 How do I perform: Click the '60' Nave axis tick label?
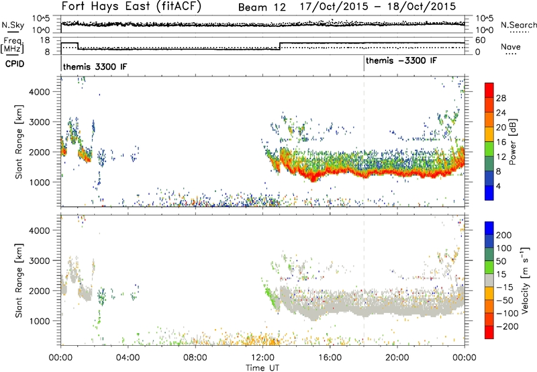[x=481, y=40]
